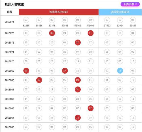Click red ball 11 in row 2016073

pyautogui.click(x=91, y=33)
